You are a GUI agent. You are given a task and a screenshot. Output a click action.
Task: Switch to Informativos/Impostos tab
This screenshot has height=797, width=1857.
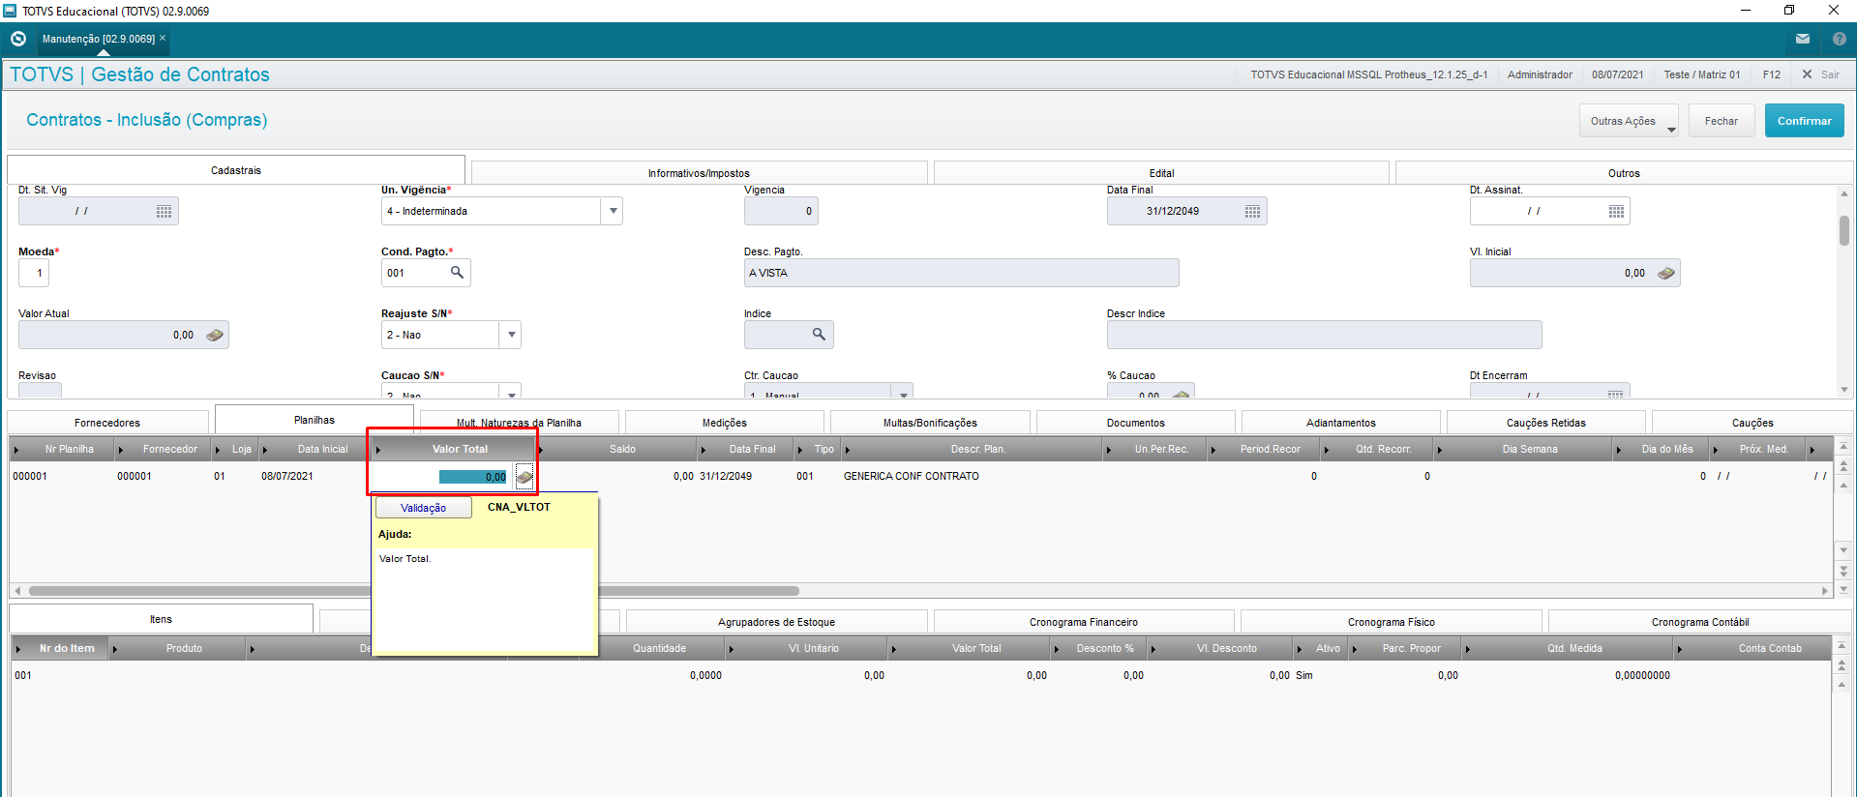[x=699, y=173]
